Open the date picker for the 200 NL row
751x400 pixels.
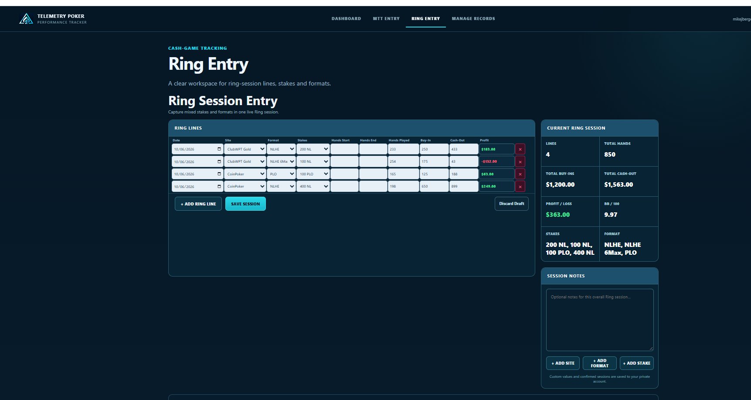tap(219, 149)
